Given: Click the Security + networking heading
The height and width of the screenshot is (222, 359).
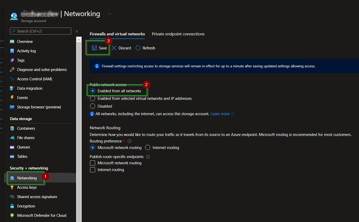Looking at the screenshot, I should coord(29,168).
